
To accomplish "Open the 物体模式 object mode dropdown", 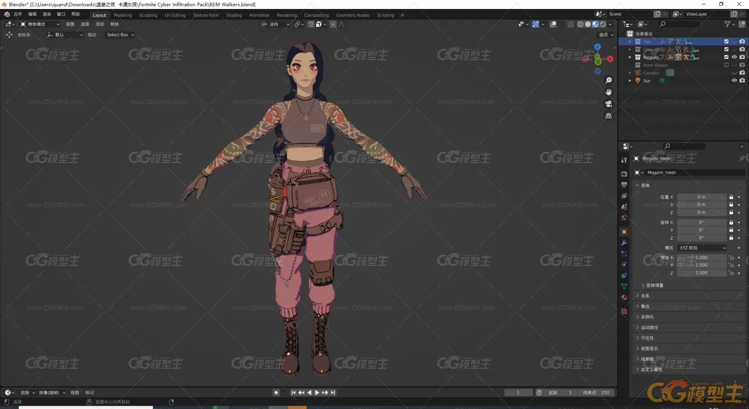I will (x=40, y=24).
